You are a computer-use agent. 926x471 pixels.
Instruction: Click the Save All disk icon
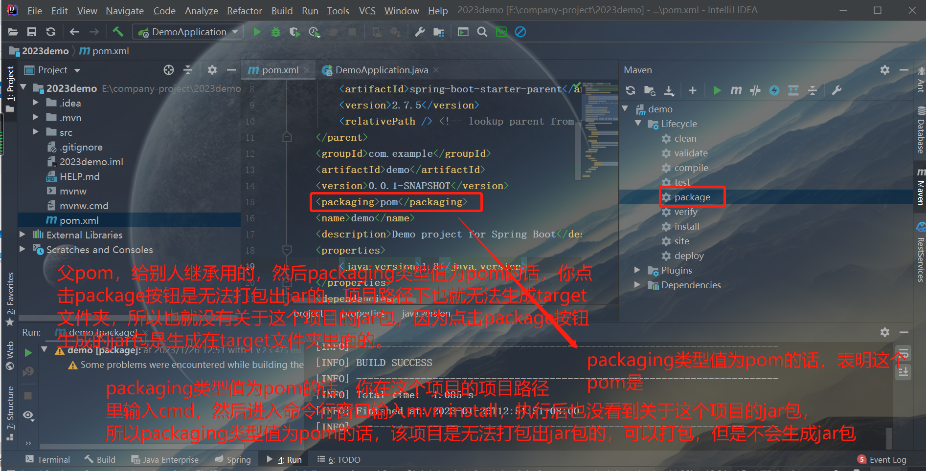[32, 32]
